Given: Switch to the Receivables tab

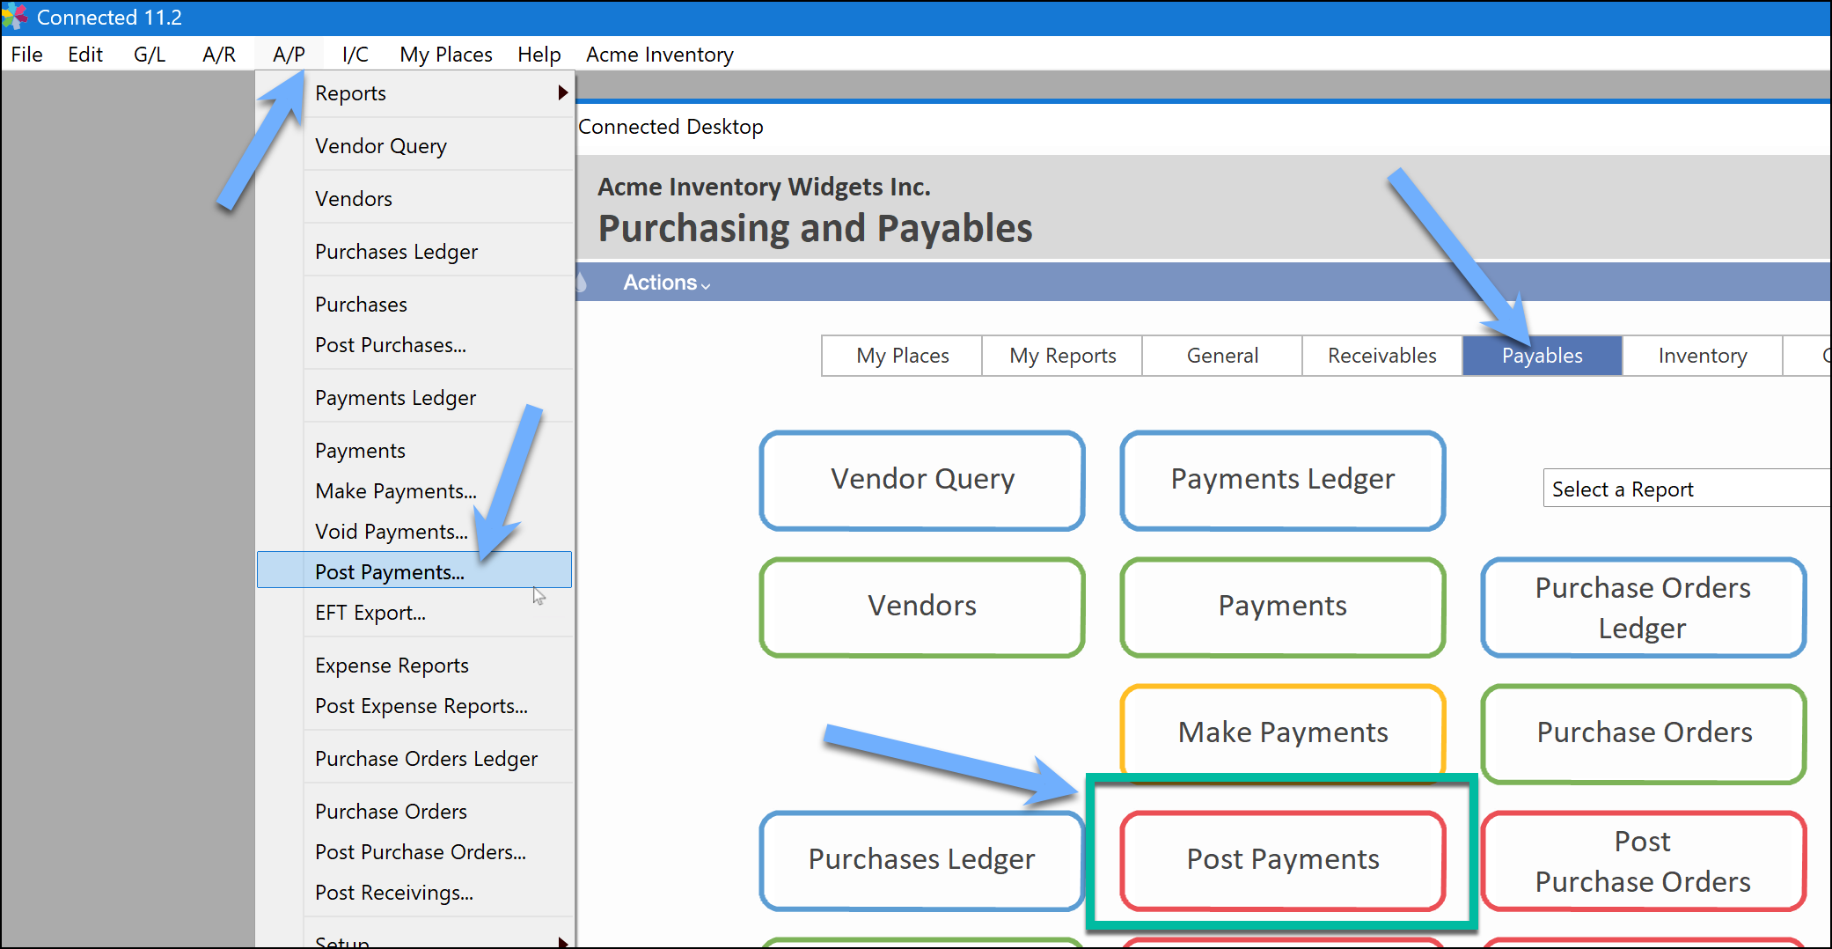Looking at the screenshot, I should 1382,356.
